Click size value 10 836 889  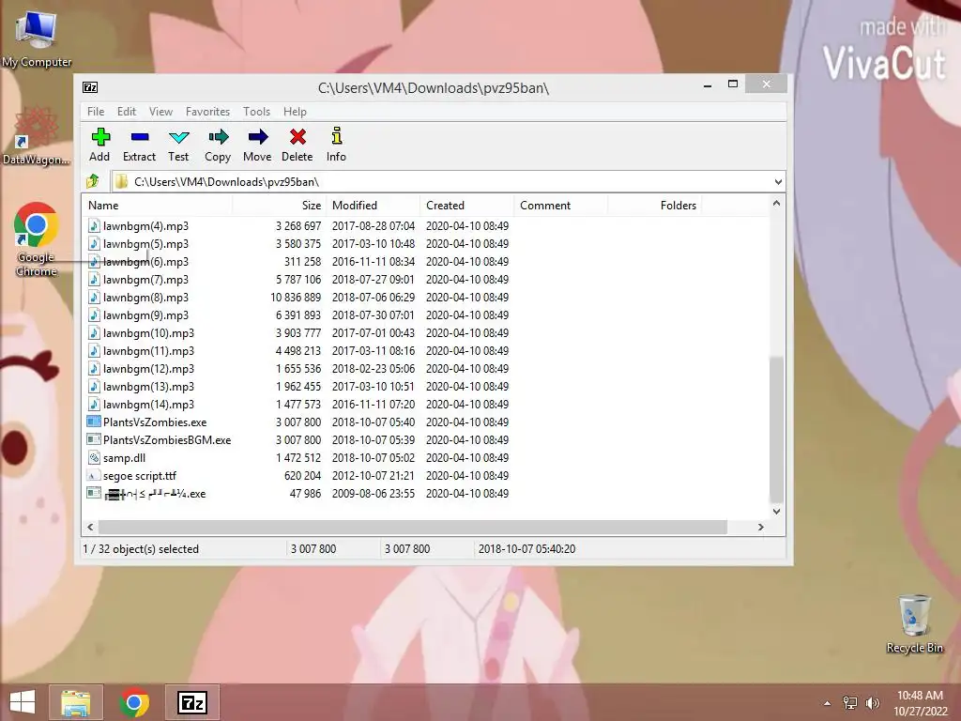(x=296, y=297)
